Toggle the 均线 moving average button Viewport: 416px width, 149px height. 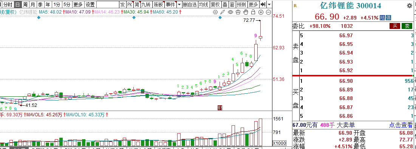[x=204, y=5]
